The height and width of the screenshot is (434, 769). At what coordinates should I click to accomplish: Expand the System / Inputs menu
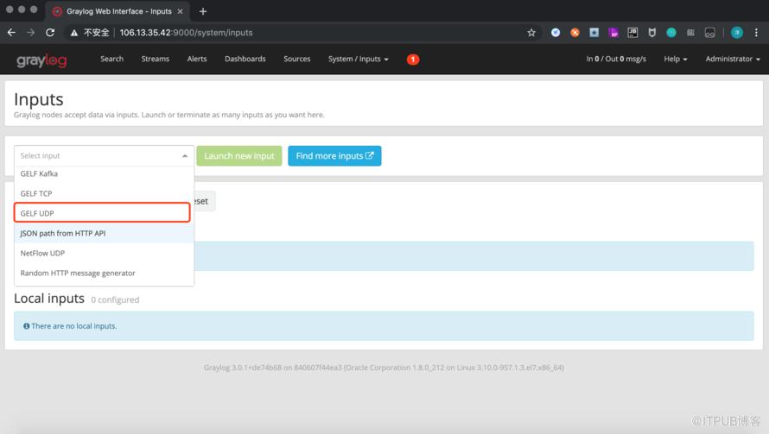tap(358, 59)
